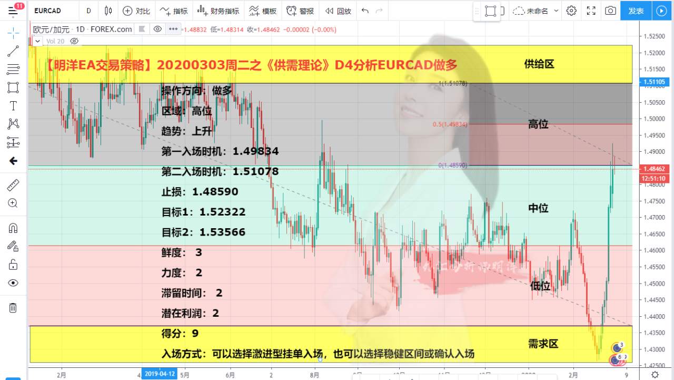Activate the ruler measure tool
Screen dimensions: 674x380
coord(13,184)
